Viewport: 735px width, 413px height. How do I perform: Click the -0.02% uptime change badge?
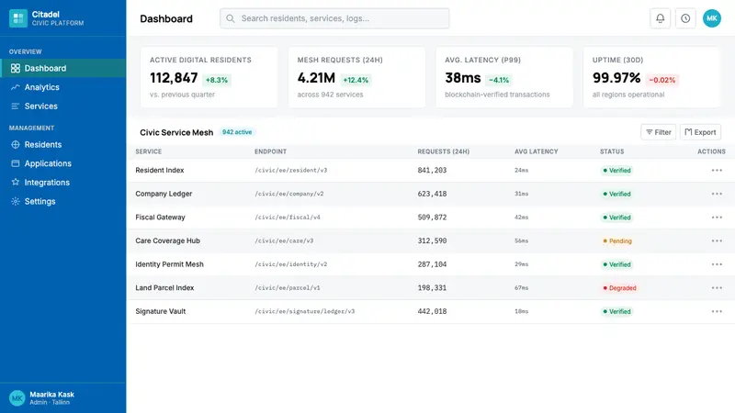click(661, 80)
